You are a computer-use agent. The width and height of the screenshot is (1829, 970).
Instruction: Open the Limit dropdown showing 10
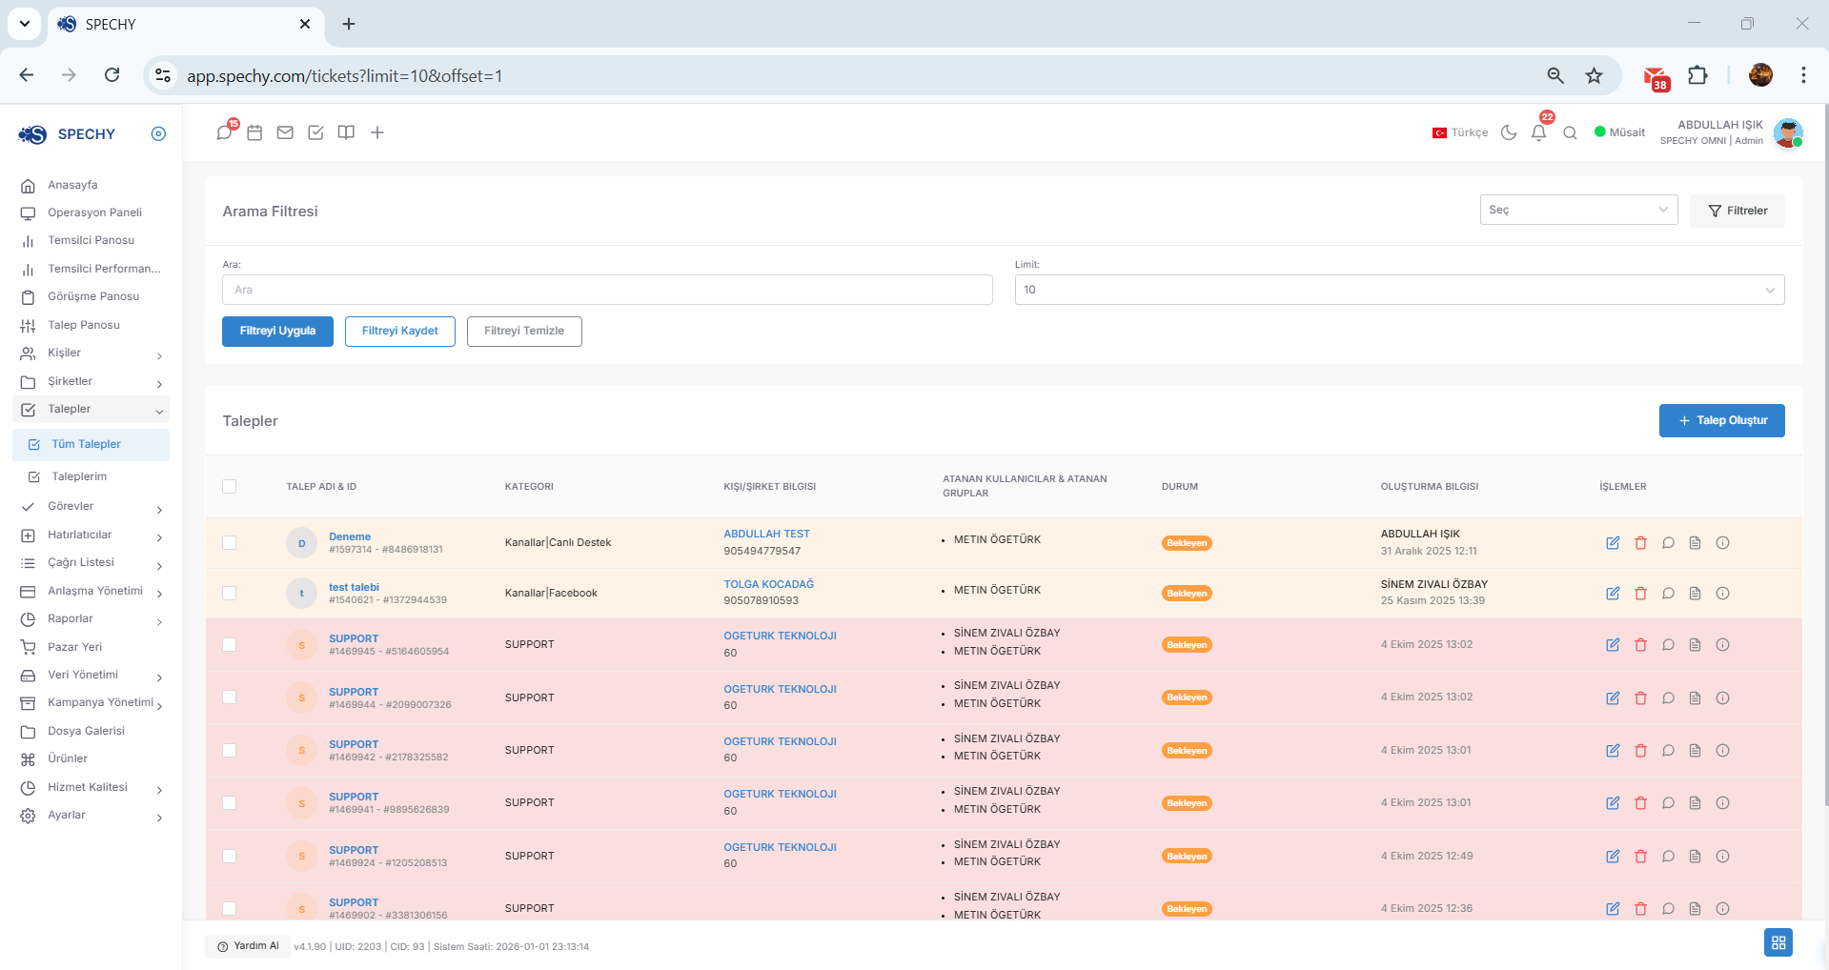click(x=1399, y=290)
